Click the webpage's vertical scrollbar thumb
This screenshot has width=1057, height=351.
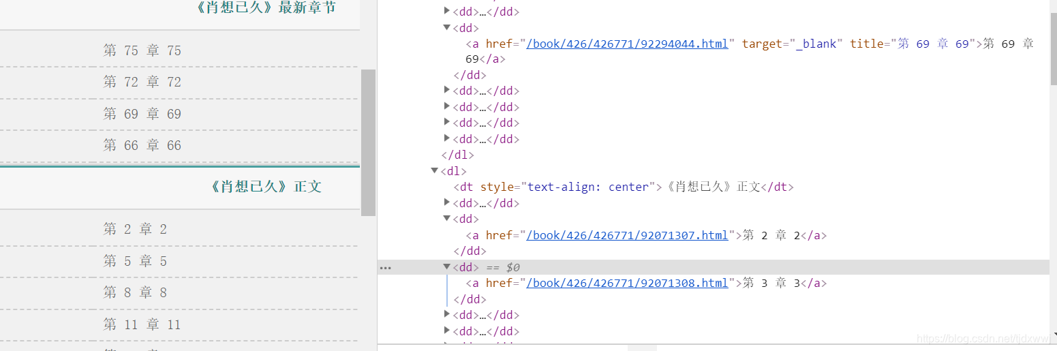[368, 142]
